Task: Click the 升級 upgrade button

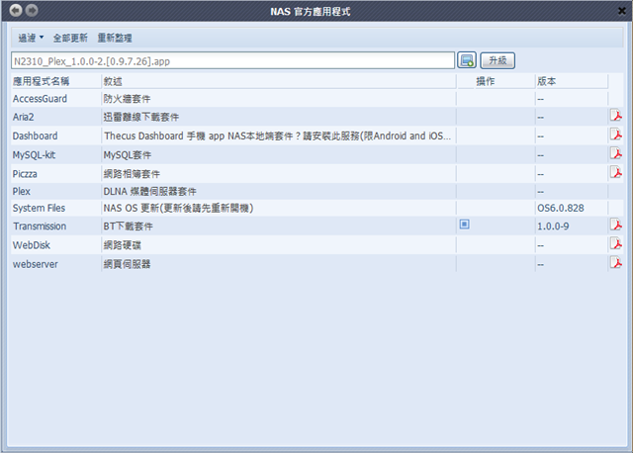Action: click(497, 60)
